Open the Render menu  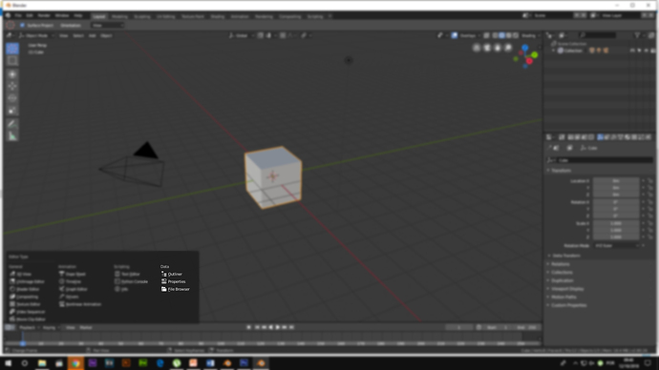coord(44,15)
